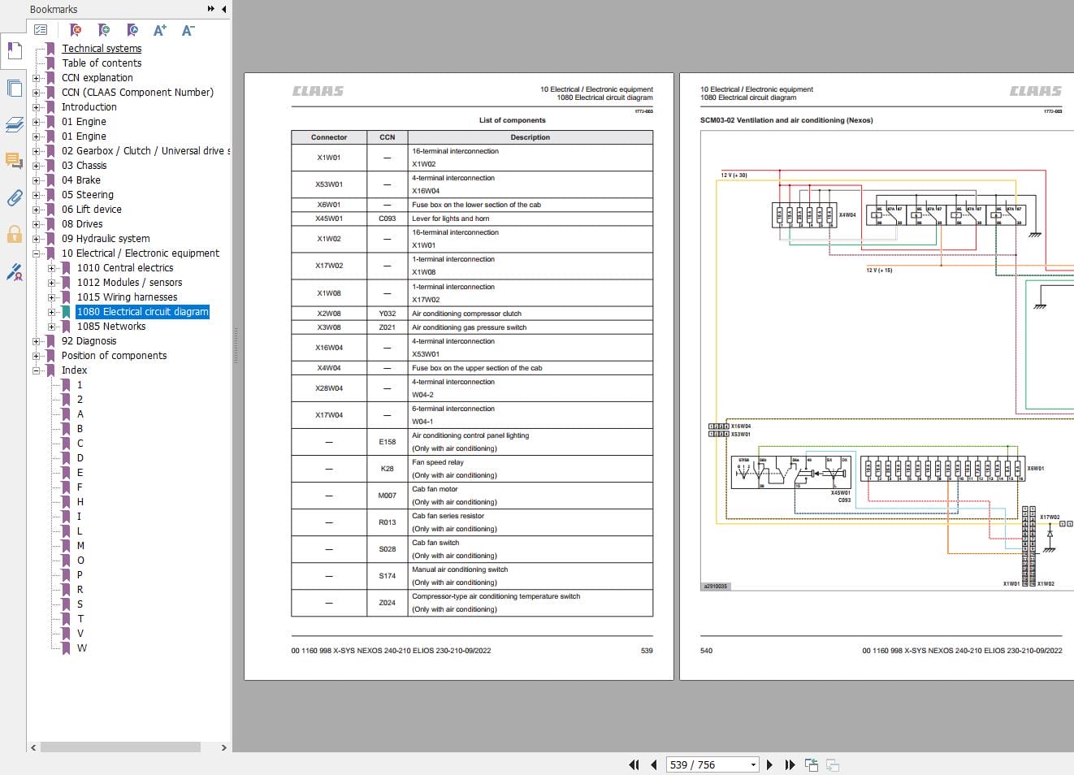Open the comments sidebar tab

pyautogui.click(x=14, y=161)
